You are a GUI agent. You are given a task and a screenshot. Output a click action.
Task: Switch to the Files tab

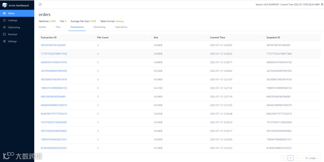point(58,27)
